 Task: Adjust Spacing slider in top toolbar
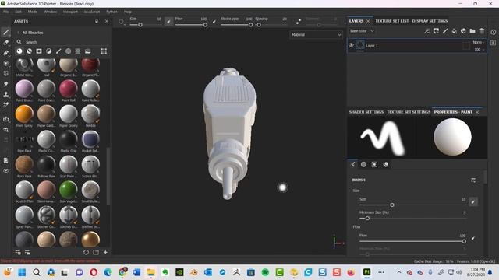pos(272,25)
